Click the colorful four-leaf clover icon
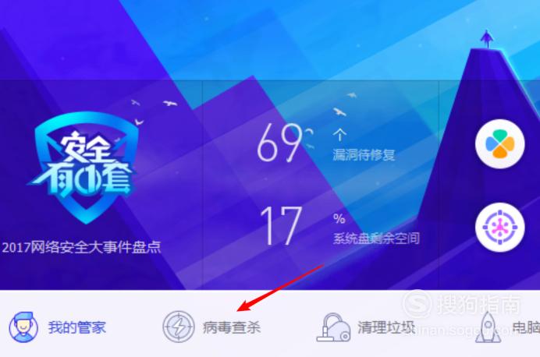The height and width of the screenshot is (357, 540). click(x=499, y=143)
